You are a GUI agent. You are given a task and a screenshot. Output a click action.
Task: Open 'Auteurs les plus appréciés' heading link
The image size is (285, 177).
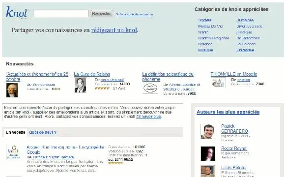click(228, 112)
